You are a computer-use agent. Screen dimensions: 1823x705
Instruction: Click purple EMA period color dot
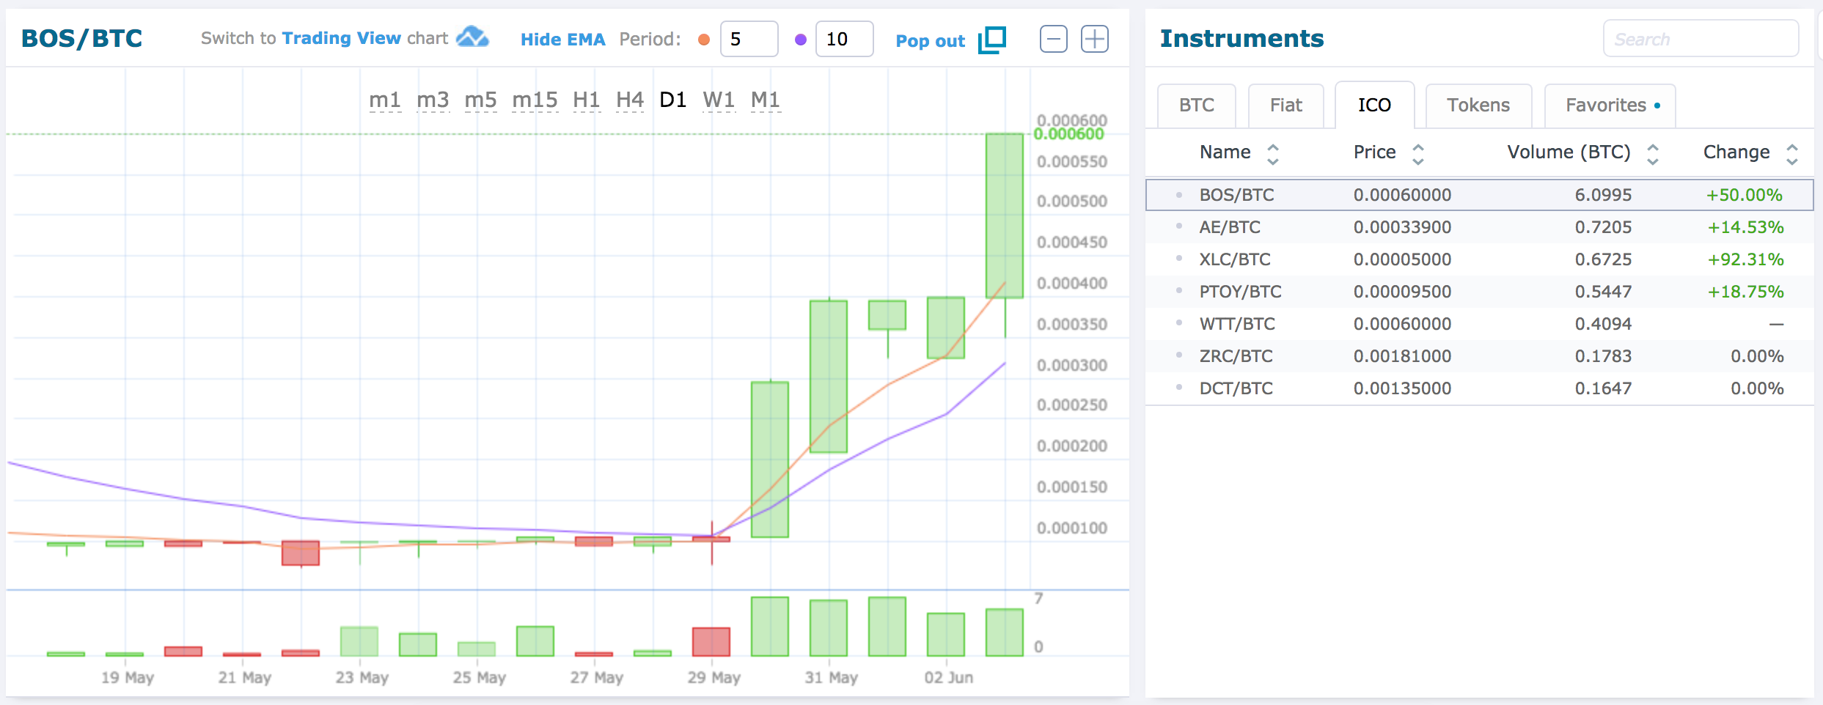(x=801, y=40)
